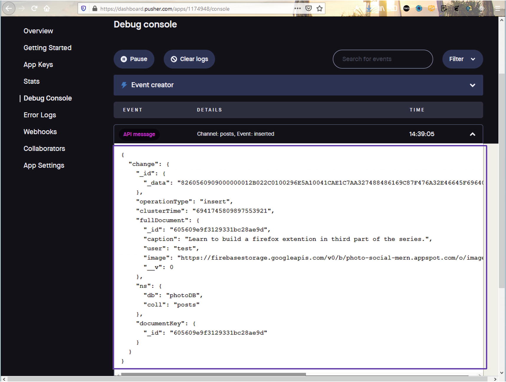Viewport: 506px width, 382px height.
Task: Focus the Search for events field
Action: tap(382, 59)
